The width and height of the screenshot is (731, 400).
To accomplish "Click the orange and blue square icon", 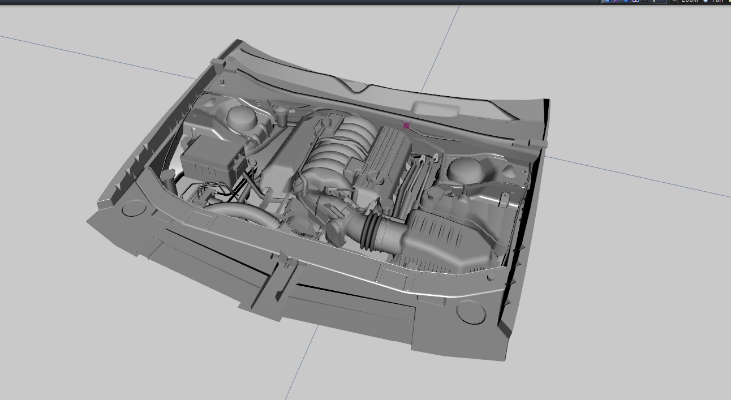I will point(635,1).
